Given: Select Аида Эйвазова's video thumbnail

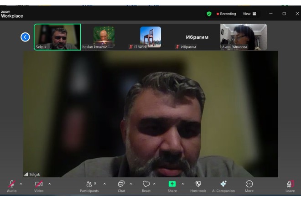Looking at the screenshot, I should [x=244, y=37].
